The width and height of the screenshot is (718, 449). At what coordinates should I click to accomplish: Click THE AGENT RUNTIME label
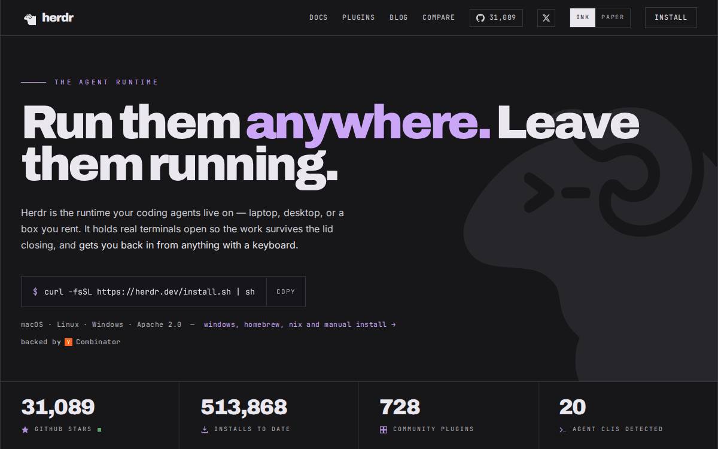click(x=107, y=82)
